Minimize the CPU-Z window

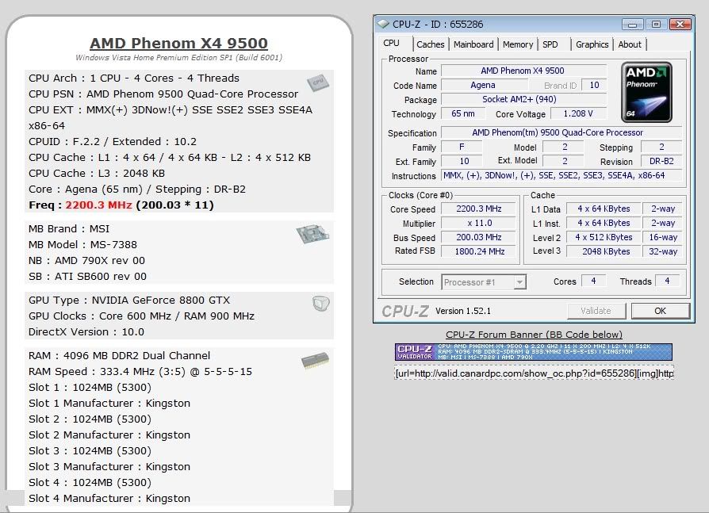click(x=632, y=24)
